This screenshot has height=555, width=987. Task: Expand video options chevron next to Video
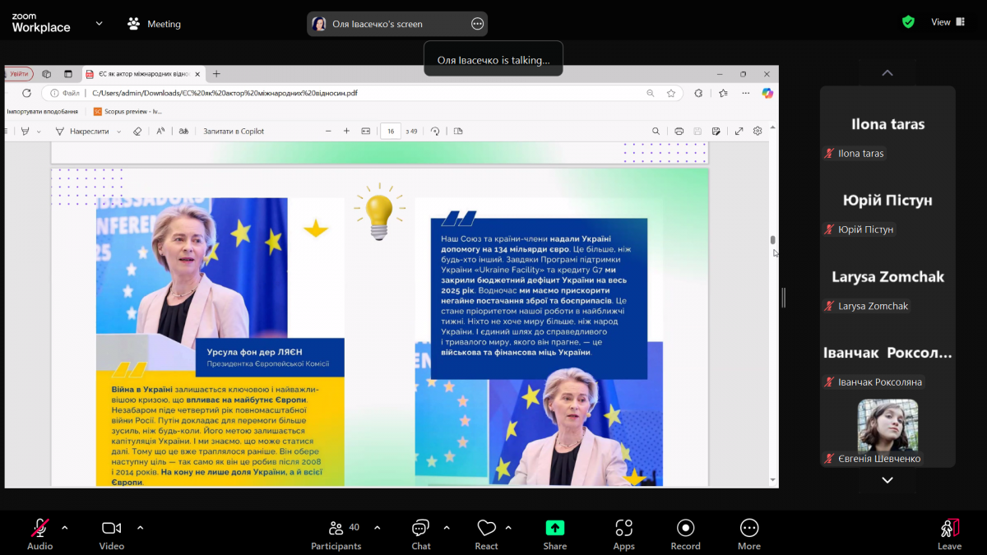[x=140, y=527]
